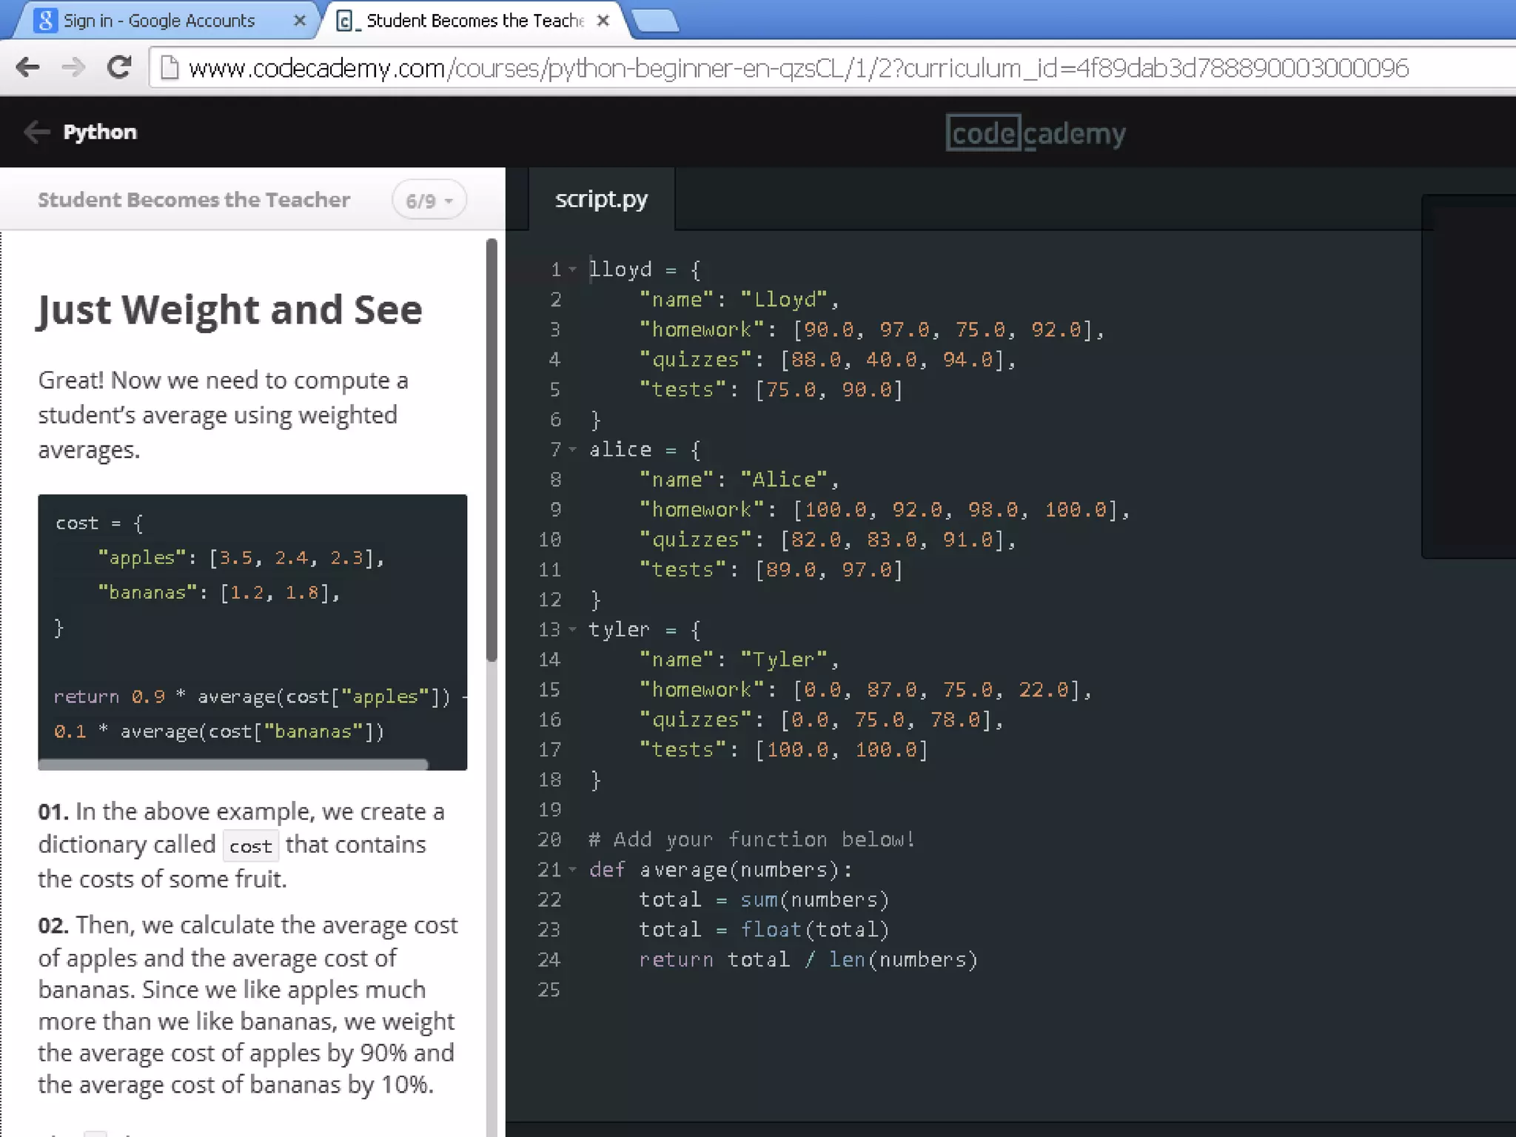Screen dimensions: 1516x1137
Task: Click the "bananas" line in example code
Action: tap(219, 592)
